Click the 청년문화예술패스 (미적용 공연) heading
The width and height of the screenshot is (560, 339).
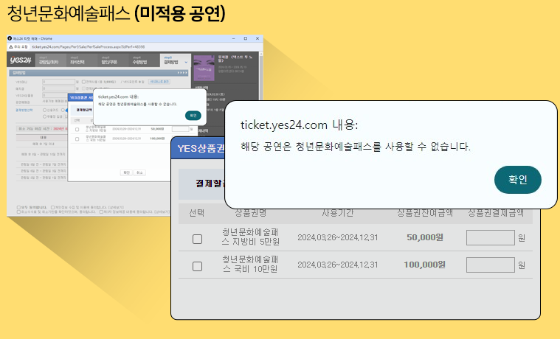(116, 13)
